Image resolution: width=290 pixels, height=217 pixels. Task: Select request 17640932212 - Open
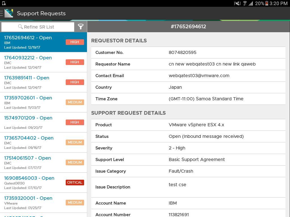pyautogui.click(x=43, y=62)
